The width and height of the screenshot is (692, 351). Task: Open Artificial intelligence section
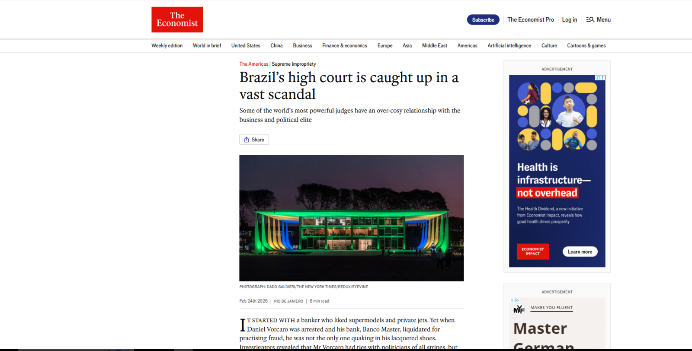[509, 45]
